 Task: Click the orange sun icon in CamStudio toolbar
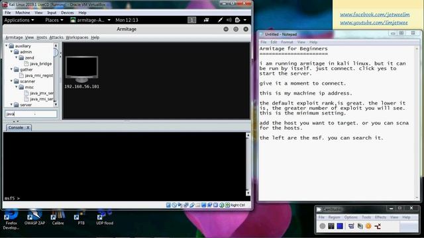[x=368, y=226]
